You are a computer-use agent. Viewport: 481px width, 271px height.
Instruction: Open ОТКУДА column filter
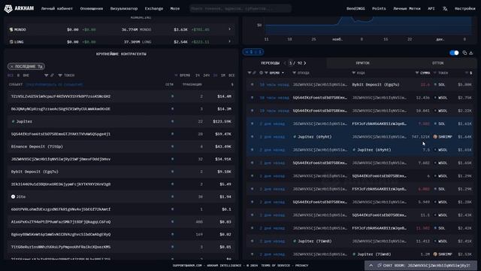[x=301, y=73]
